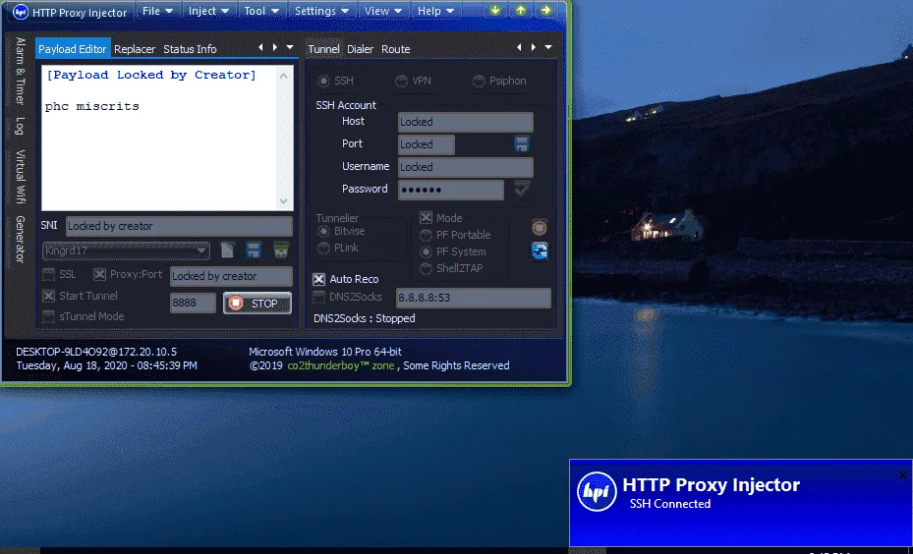Uncheck the Start Tunnel checkbox
The image size is (913, 554).
click(48, 297)
